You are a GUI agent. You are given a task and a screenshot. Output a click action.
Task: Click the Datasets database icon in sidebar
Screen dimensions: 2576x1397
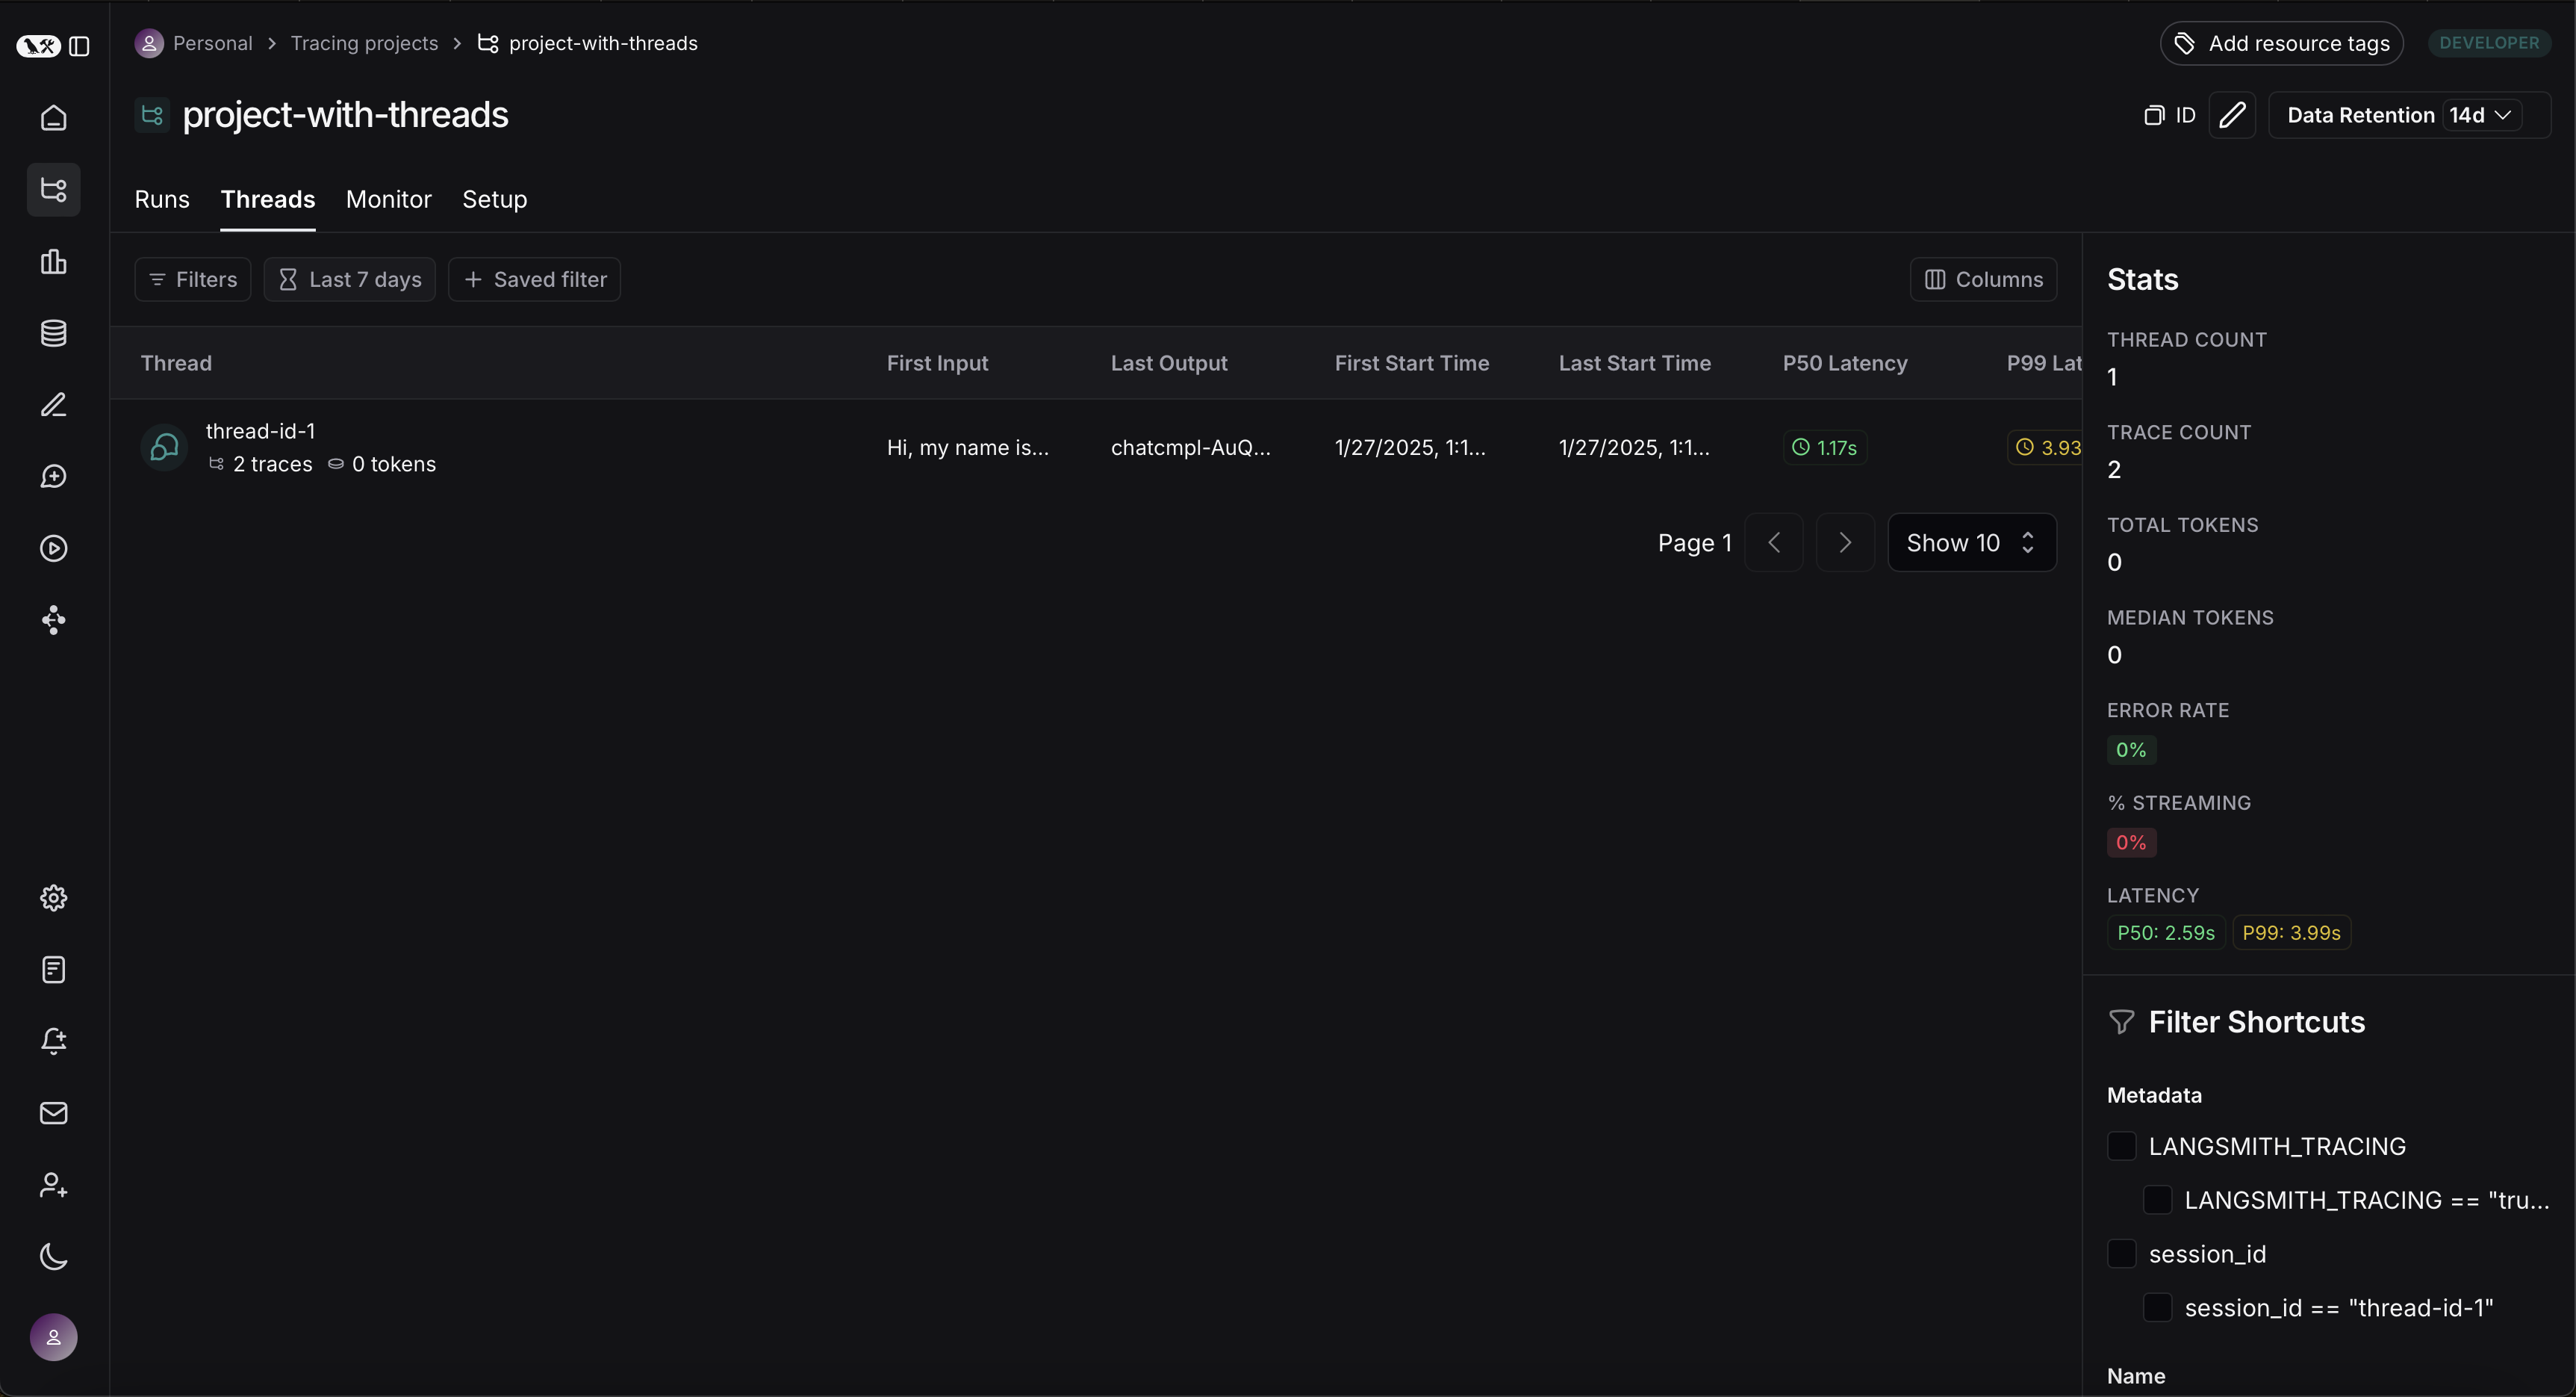coord(53,333)
